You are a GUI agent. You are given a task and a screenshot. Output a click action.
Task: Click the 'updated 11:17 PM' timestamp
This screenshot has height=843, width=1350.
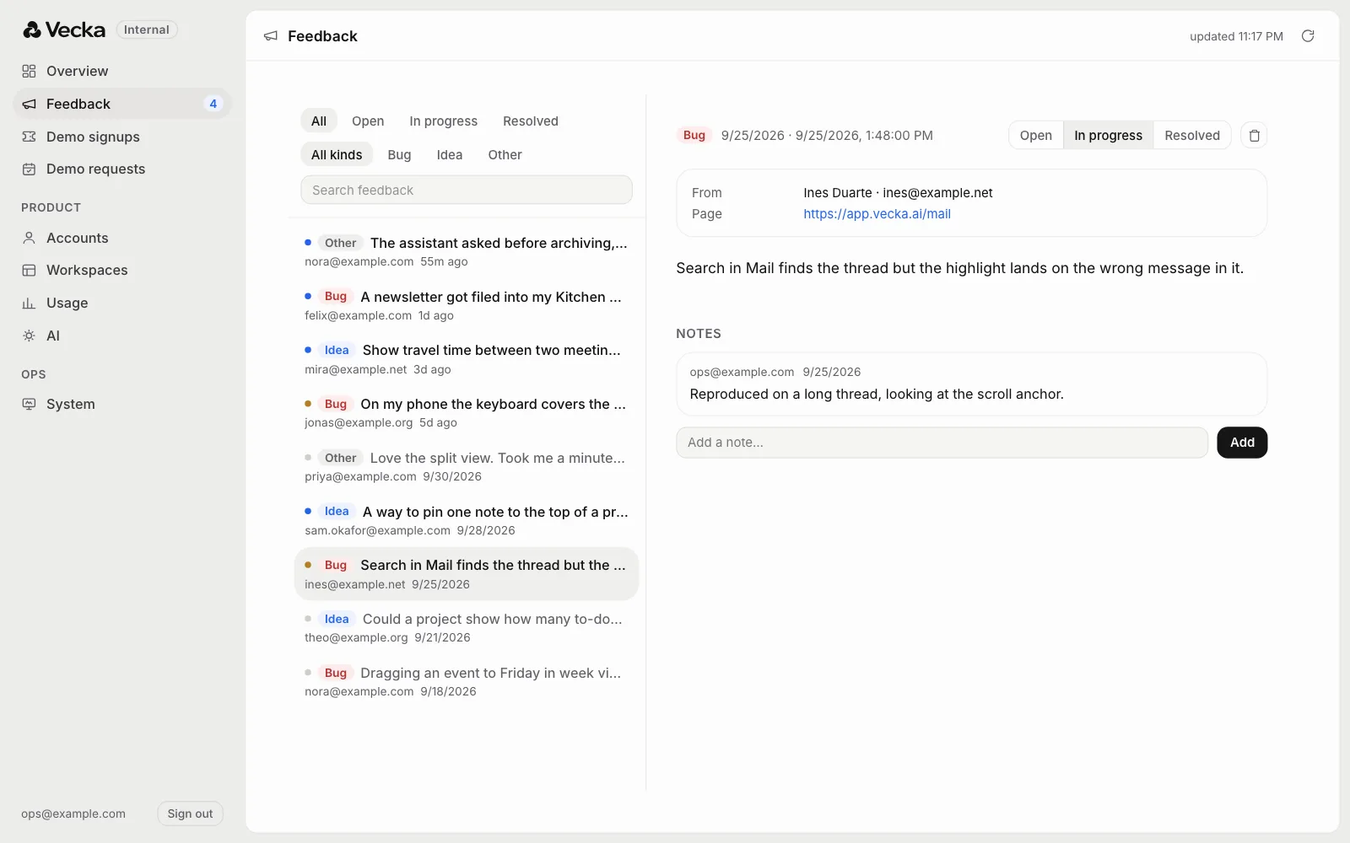coord(1236,36)
